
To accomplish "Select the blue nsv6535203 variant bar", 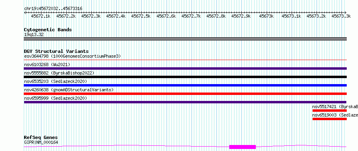I will [185, 85].
